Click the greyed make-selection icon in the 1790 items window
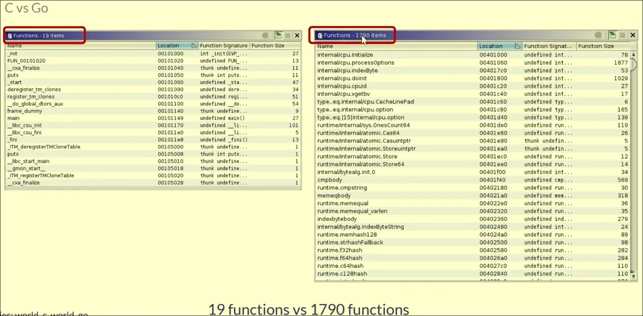 pyautogui.click(x=598, y=35)
